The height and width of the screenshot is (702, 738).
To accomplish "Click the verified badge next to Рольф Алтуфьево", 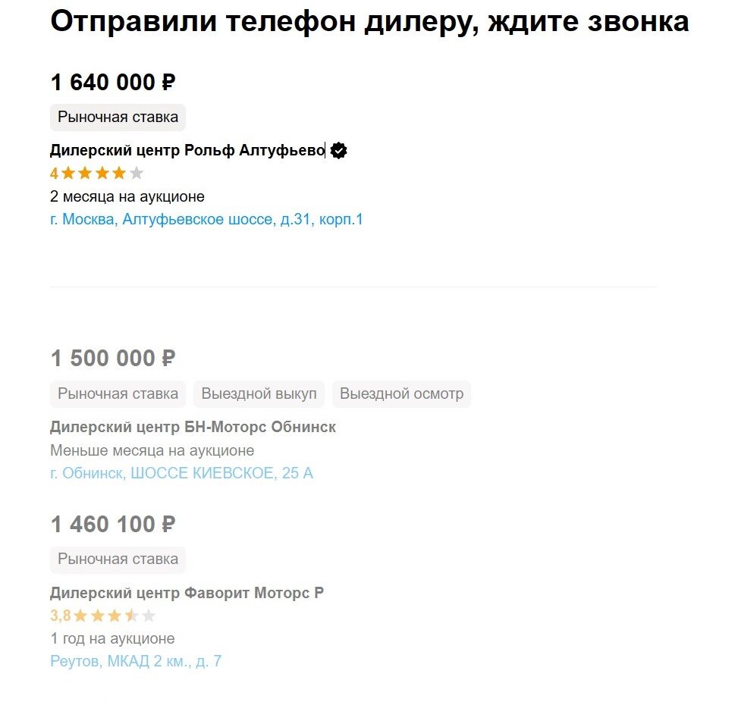I will [338, 150].
